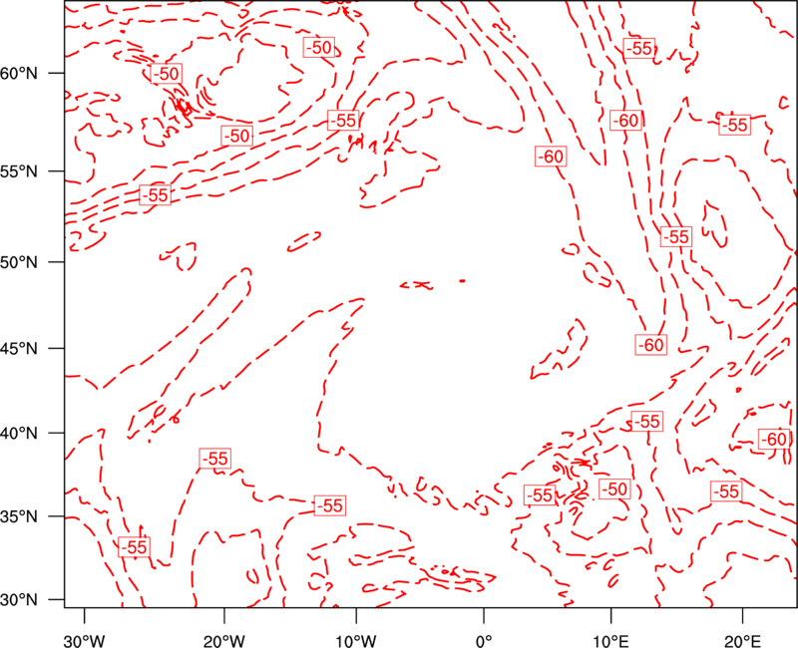
Task: Select the -55 contour label near 36°N 19°E
Action: point(726,491)
